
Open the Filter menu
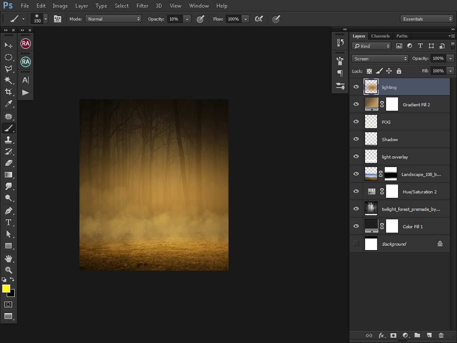click(x=142, y=6)
